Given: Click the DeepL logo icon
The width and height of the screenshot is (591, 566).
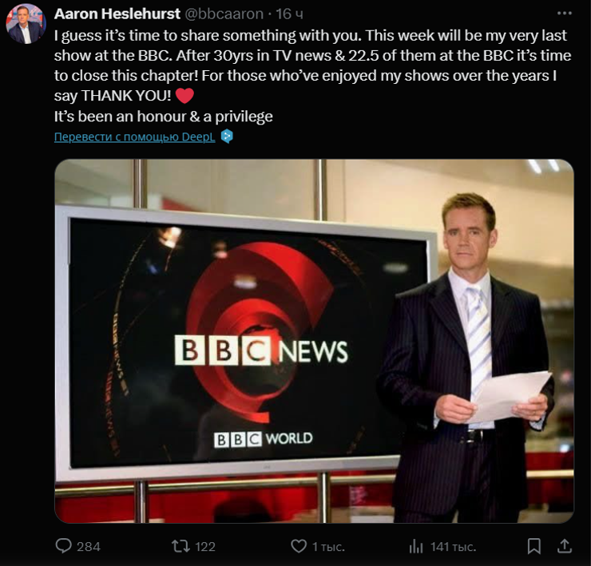Looking at the screenshot, I should 227,137.
